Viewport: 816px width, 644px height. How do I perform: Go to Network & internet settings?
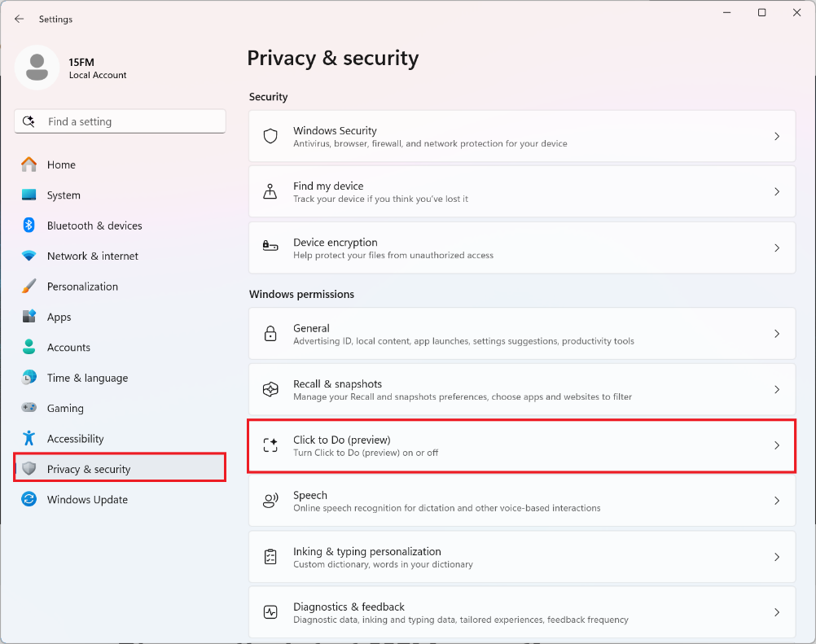pos(93,256)
